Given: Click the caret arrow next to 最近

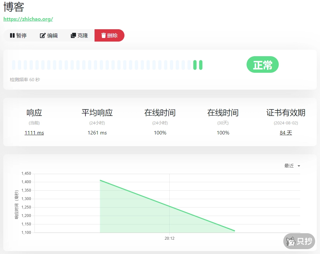Looking at the screenshot, I should [299, 166].
